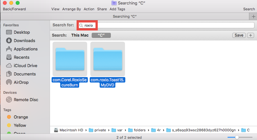Click the magnifier icon in search field
This screenshot has height=140, width=257.
[81, 25]
